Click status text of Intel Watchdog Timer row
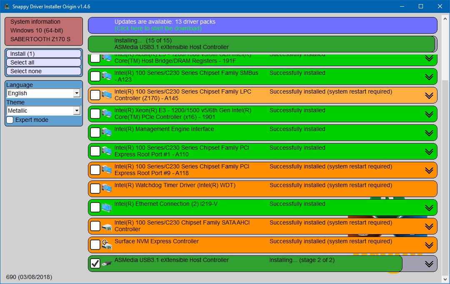Viewport: 450px width, 284px height. pos(330,185)
